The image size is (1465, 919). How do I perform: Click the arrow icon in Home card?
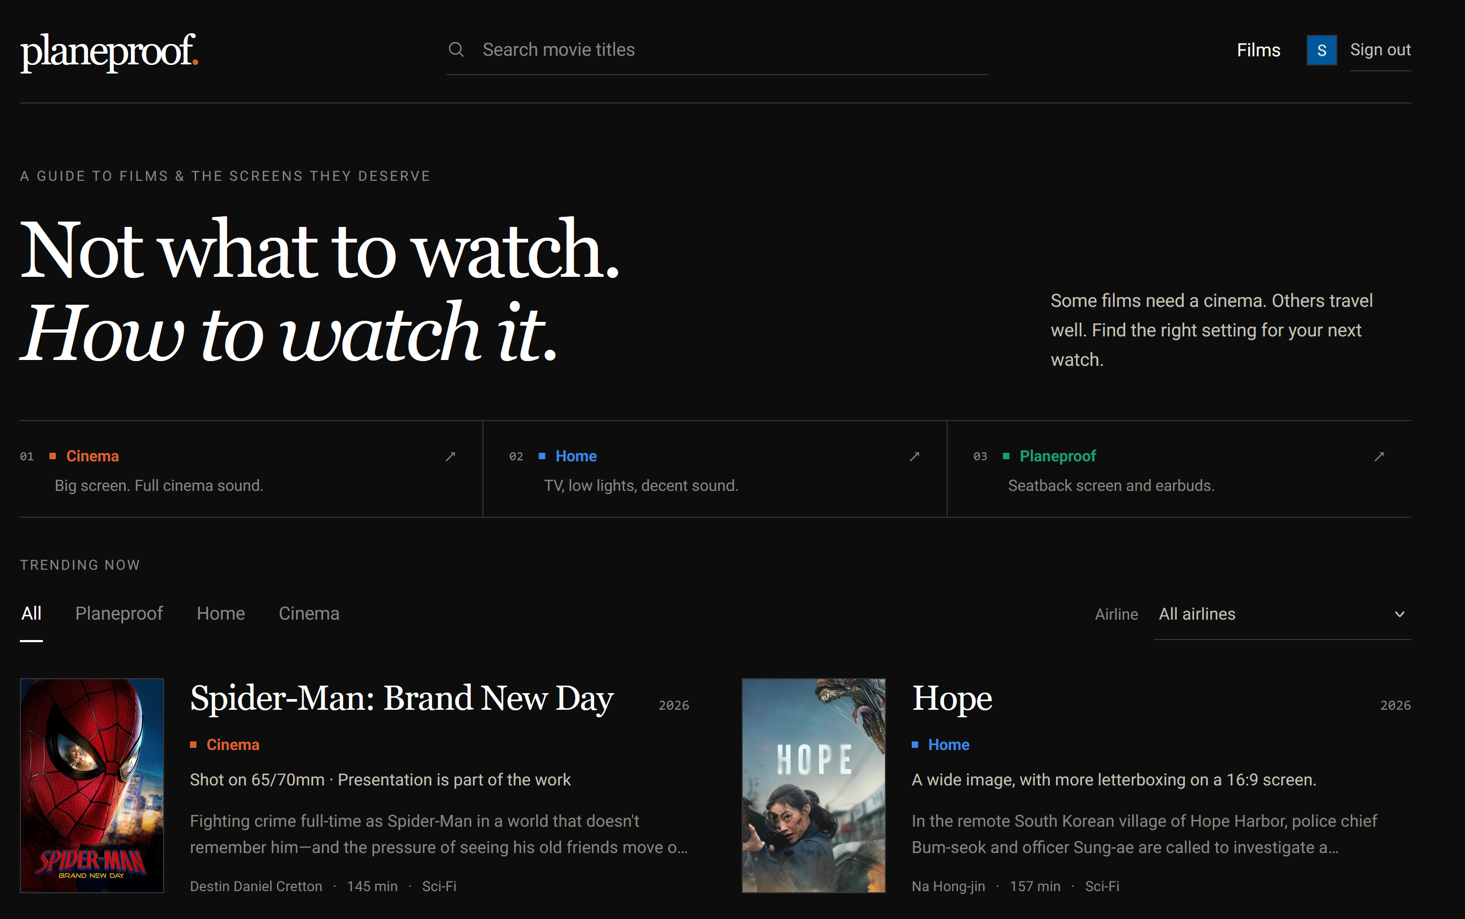pos(914,457)
